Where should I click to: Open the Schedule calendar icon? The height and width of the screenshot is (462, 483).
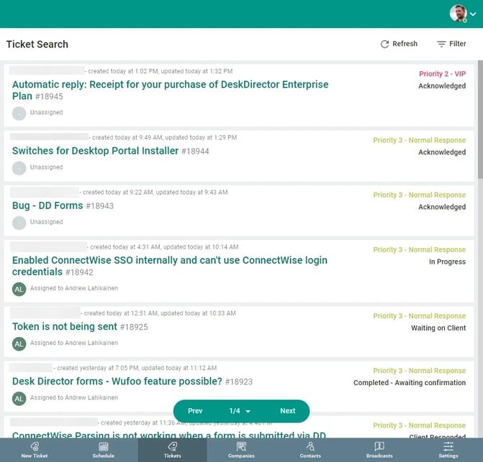point(103,446)
